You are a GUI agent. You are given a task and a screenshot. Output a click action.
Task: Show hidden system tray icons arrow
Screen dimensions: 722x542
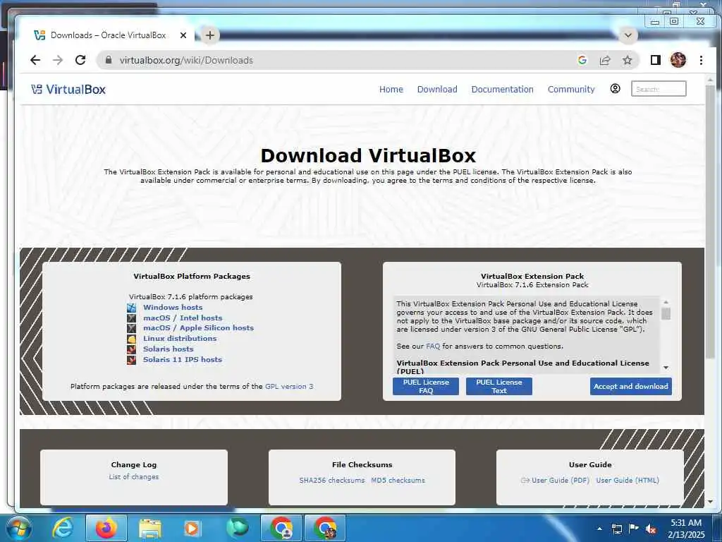coord(599,529)
